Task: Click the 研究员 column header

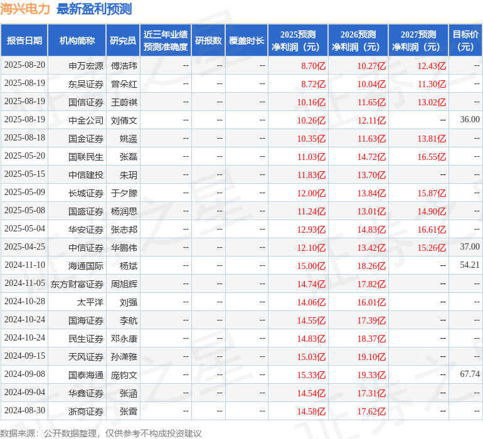Action: [x=123, y=41]
